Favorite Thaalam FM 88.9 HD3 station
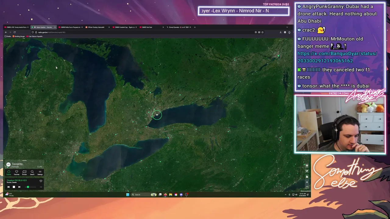 pos(41,181)
